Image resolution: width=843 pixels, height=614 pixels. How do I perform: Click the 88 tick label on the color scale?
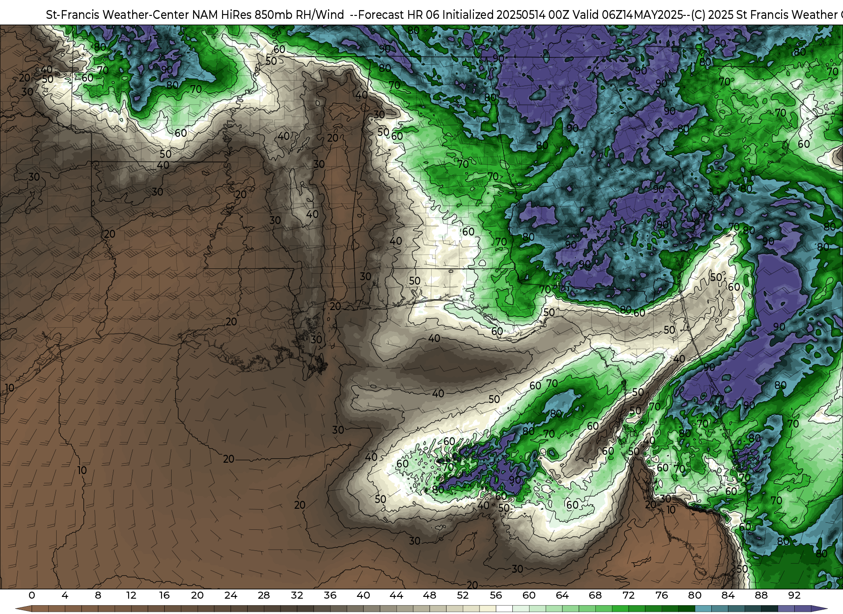[761, 595]
